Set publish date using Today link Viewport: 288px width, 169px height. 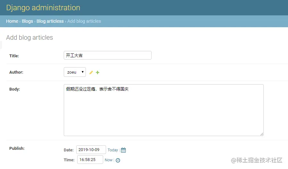click(112, 150)
